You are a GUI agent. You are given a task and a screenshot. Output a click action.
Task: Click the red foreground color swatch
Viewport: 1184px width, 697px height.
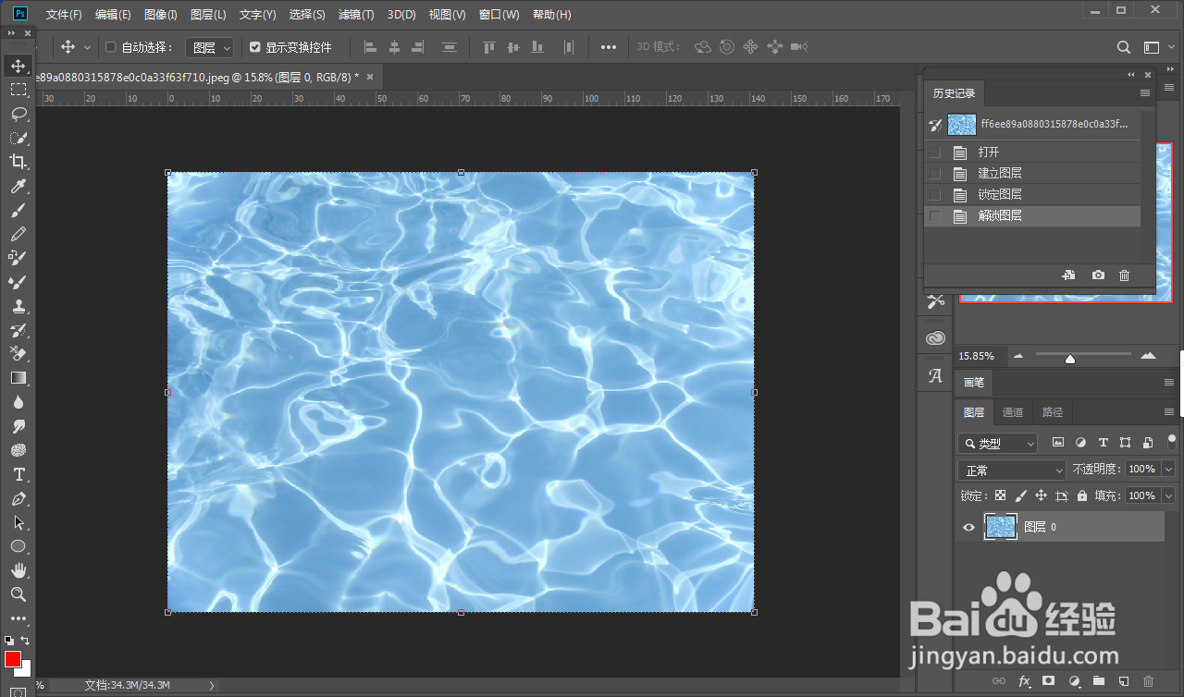click(x=12, y=659)
